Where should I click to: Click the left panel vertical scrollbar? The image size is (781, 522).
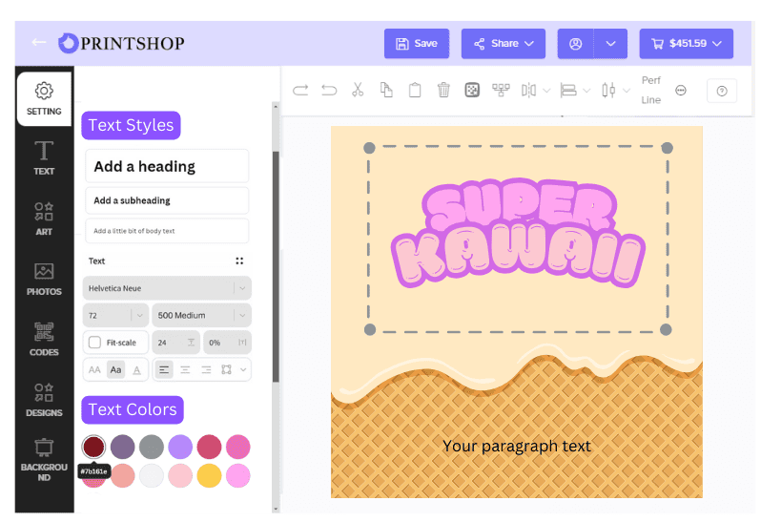(x=276, y=267)
